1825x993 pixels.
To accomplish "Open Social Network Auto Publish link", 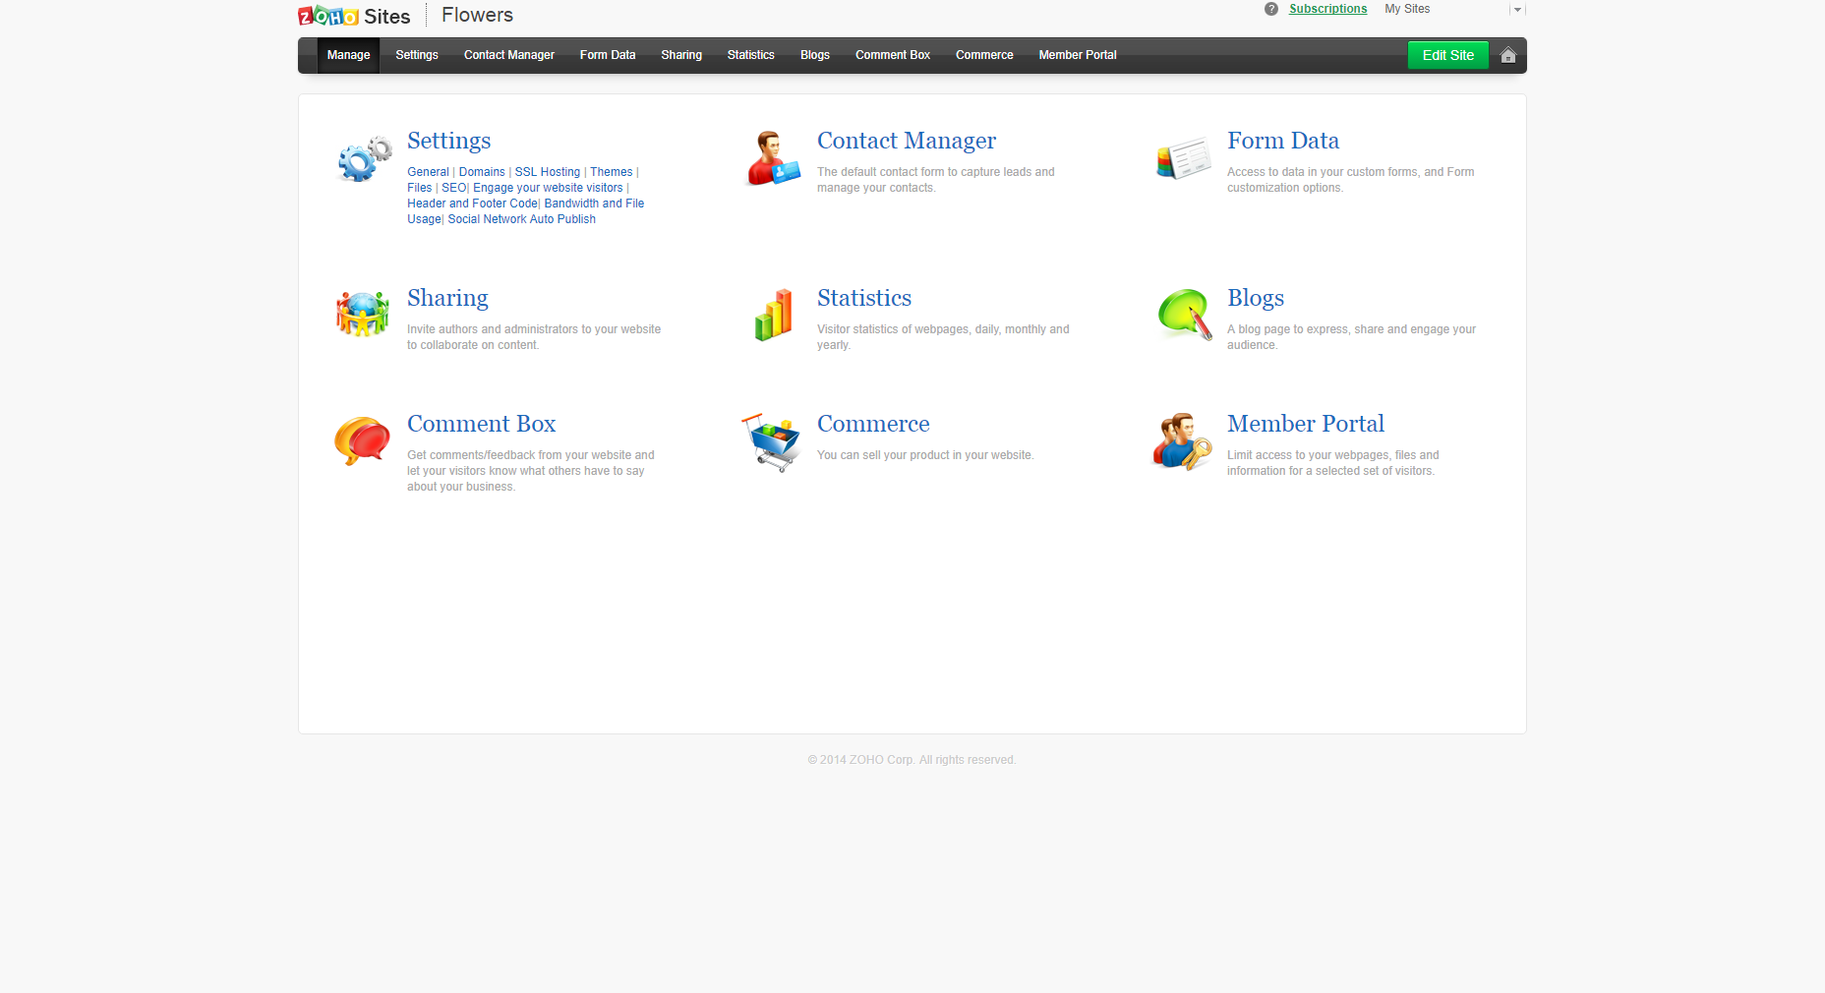I will [522, 219].
